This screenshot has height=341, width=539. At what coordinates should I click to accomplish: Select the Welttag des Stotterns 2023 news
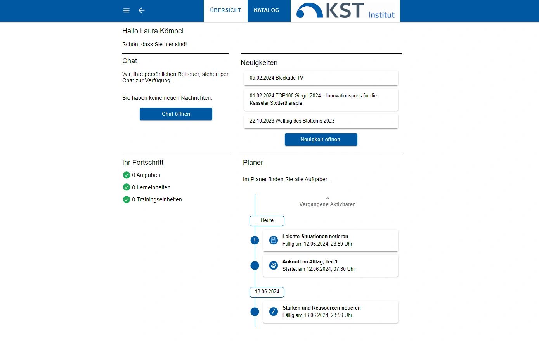click(x=321, y=121)
